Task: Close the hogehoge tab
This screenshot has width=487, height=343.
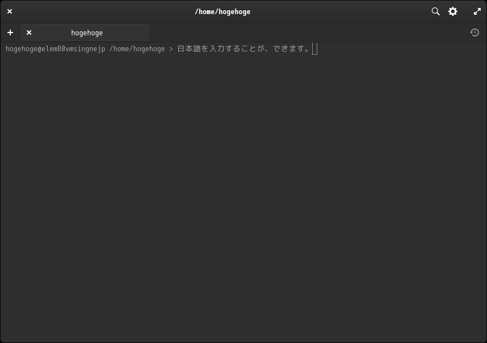Action: (x=29, y=32)
